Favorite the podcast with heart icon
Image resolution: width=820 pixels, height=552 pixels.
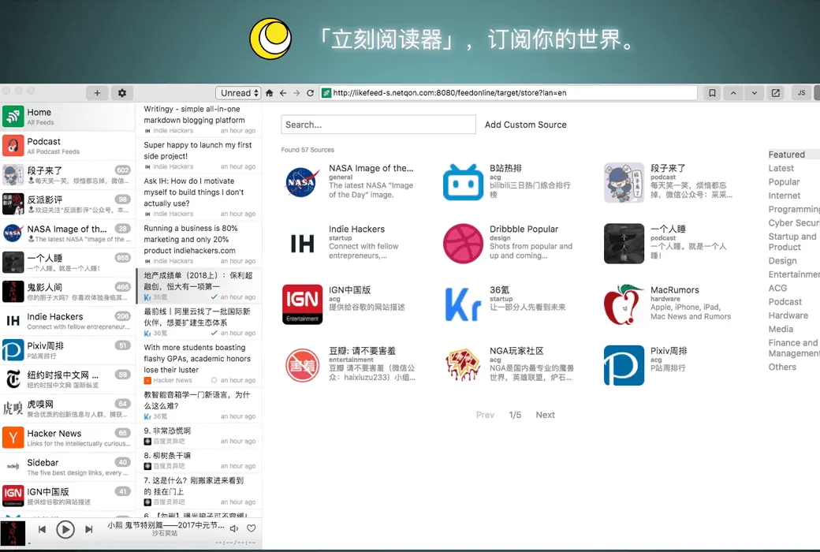pyautogui.click(x=251, y=528)
